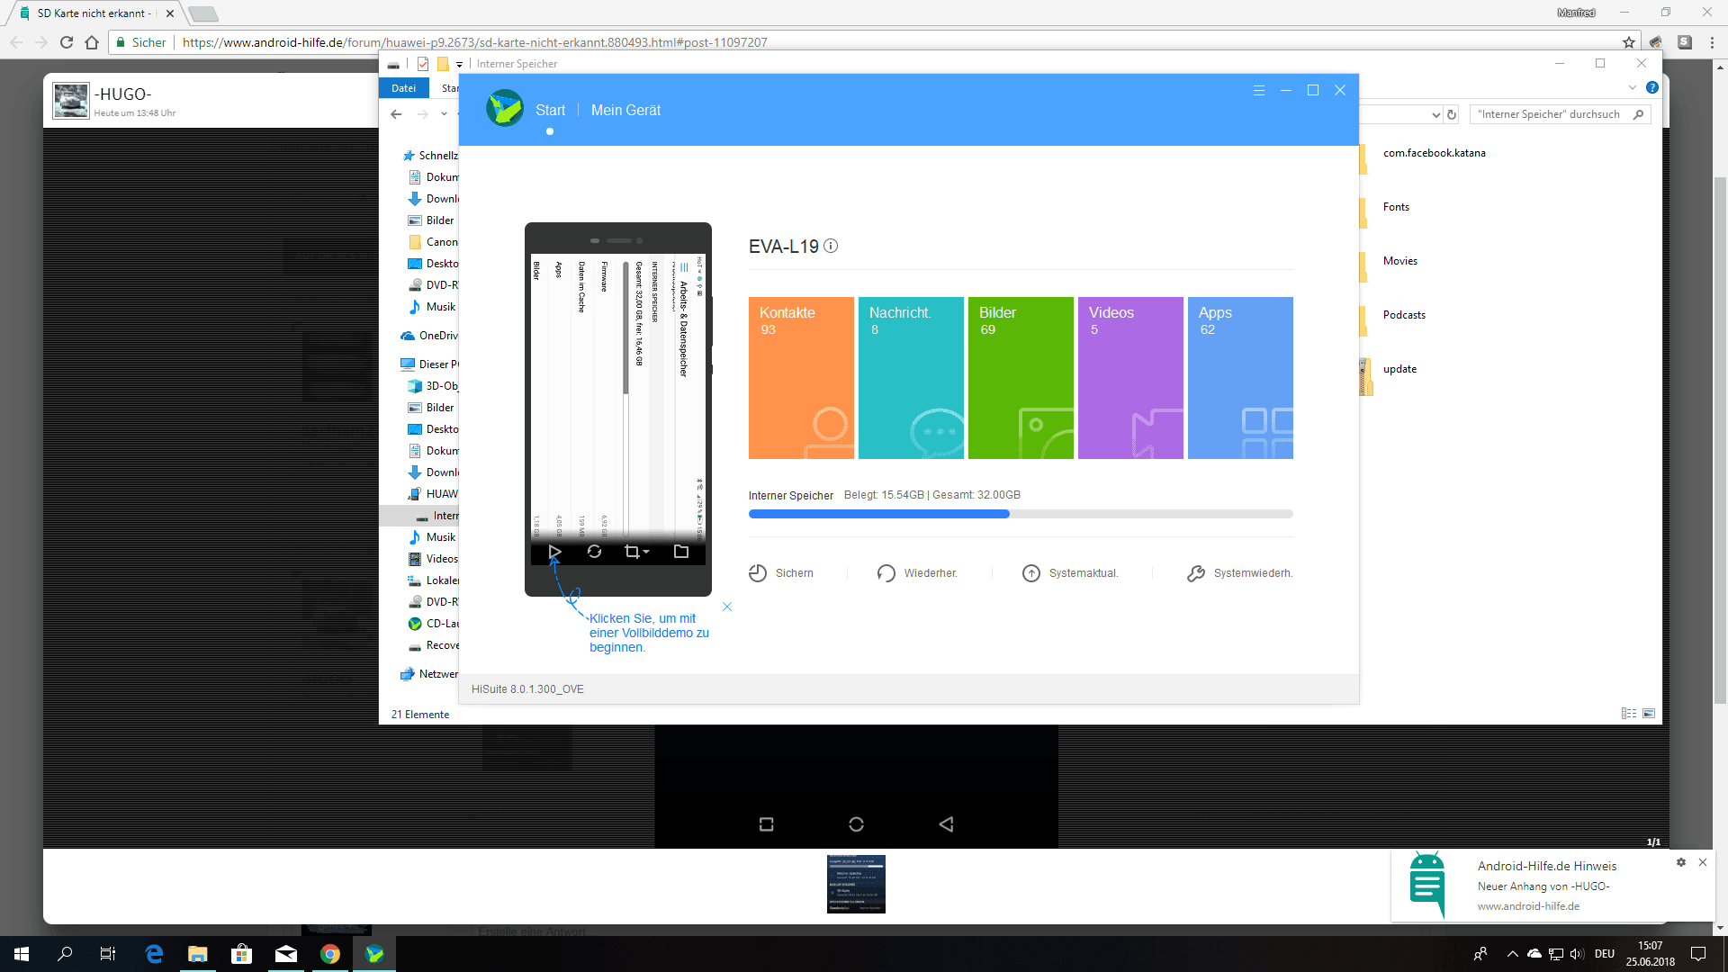Dismiss the fullscreen demo tooltip

(727, 607)
